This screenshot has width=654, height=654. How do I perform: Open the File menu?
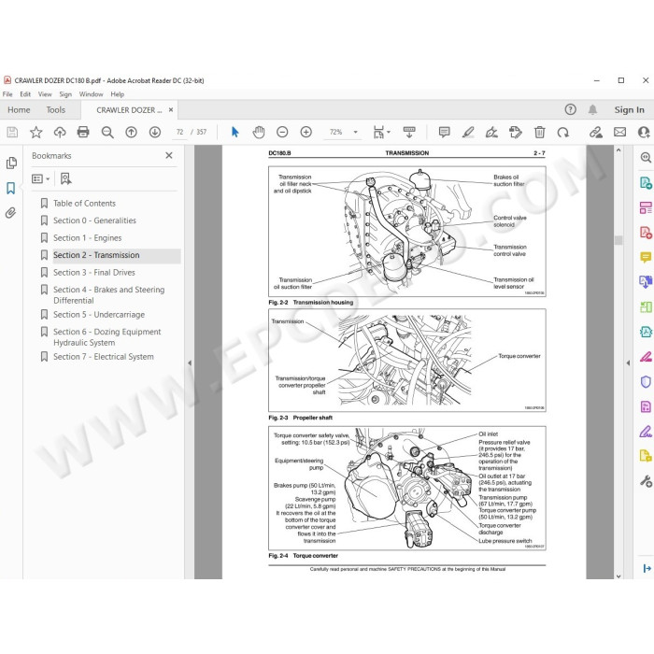point(7,94)
